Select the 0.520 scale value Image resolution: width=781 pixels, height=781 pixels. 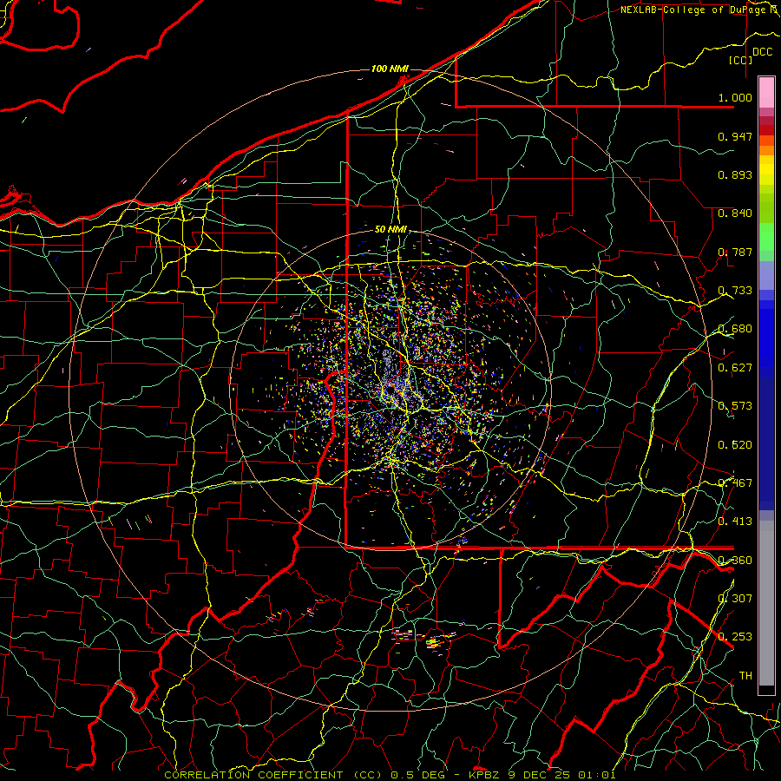coord(735,445)
